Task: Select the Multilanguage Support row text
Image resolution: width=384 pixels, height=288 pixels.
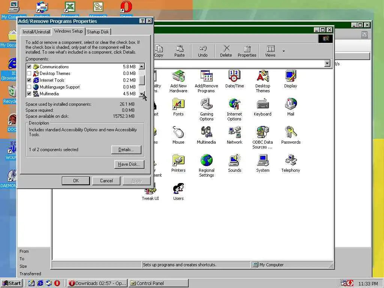Action: click(x=60, y=87)
